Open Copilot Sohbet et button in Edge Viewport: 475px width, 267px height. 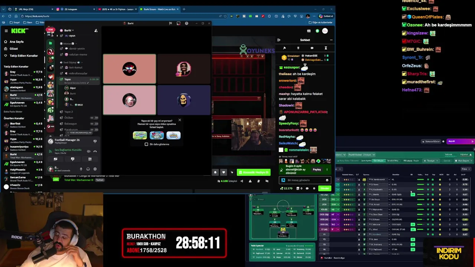[x=326, y=16]
